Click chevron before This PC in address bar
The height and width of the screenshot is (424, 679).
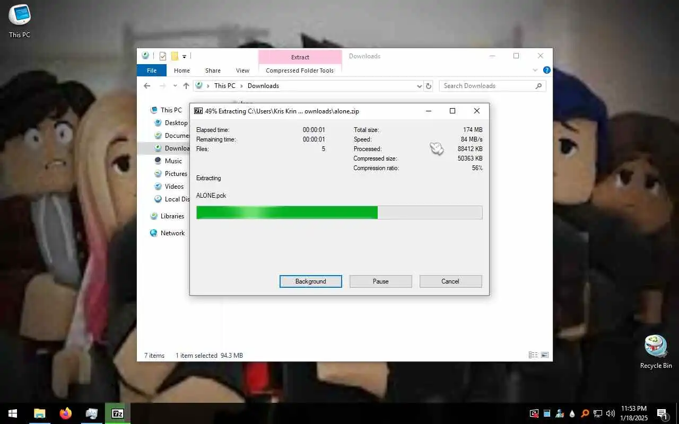(x=208, y=86)
